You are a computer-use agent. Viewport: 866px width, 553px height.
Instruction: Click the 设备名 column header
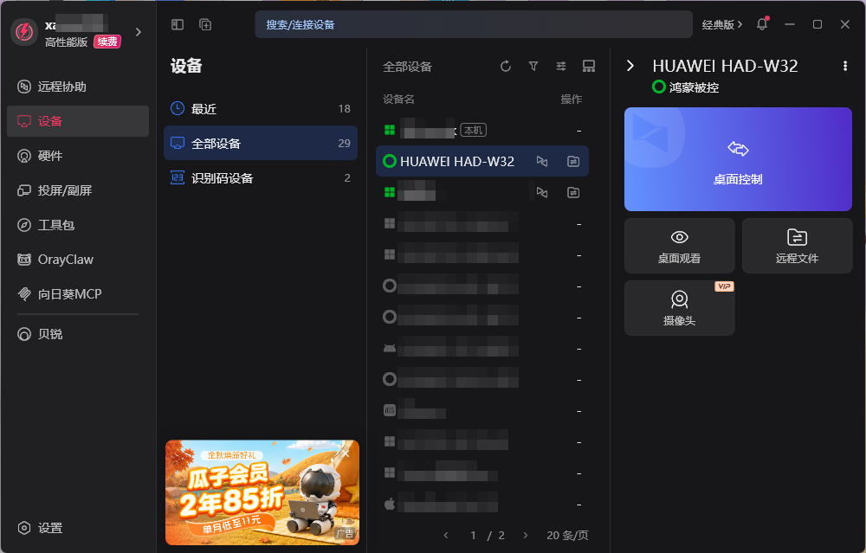398,99
